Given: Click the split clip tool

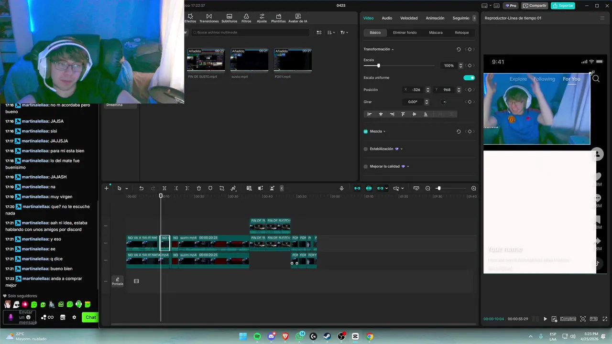Looking at the screenshot, I should tap(164, 188).
